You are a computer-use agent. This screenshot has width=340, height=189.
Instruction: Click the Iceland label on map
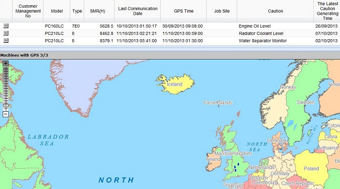(x=175, y=84)
